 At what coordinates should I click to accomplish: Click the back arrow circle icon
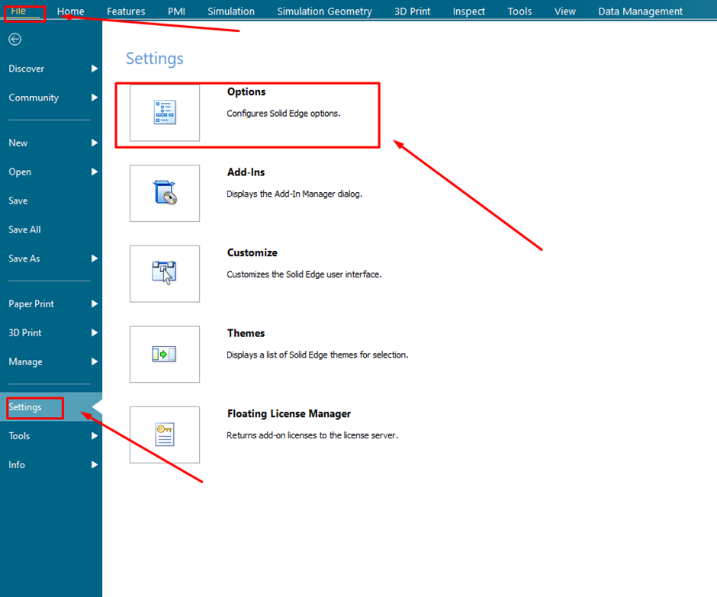click(x=14, y=40)
